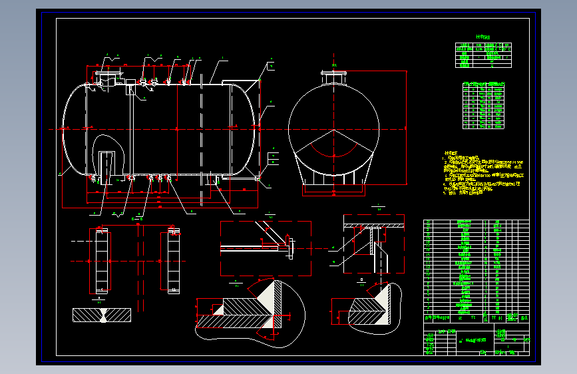
Task: Click the large hatched fillet weld detail
Action: tap(250, 313)
